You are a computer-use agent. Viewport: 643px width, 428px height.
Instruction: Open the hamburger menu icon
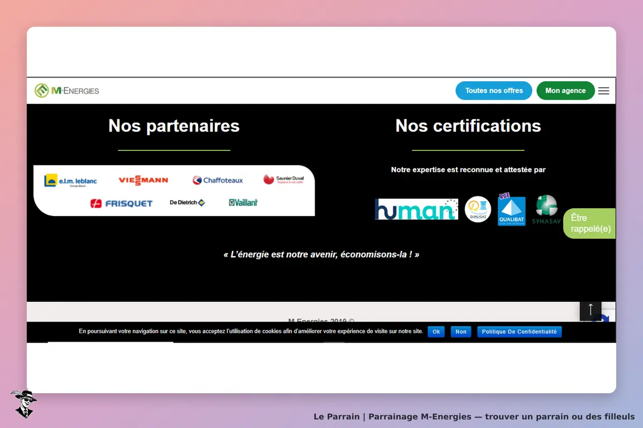[x=604, y=91]
